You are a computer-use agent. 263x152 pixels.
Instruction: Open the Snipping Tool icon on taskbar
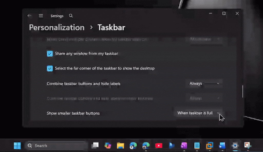tap(248, 145)
